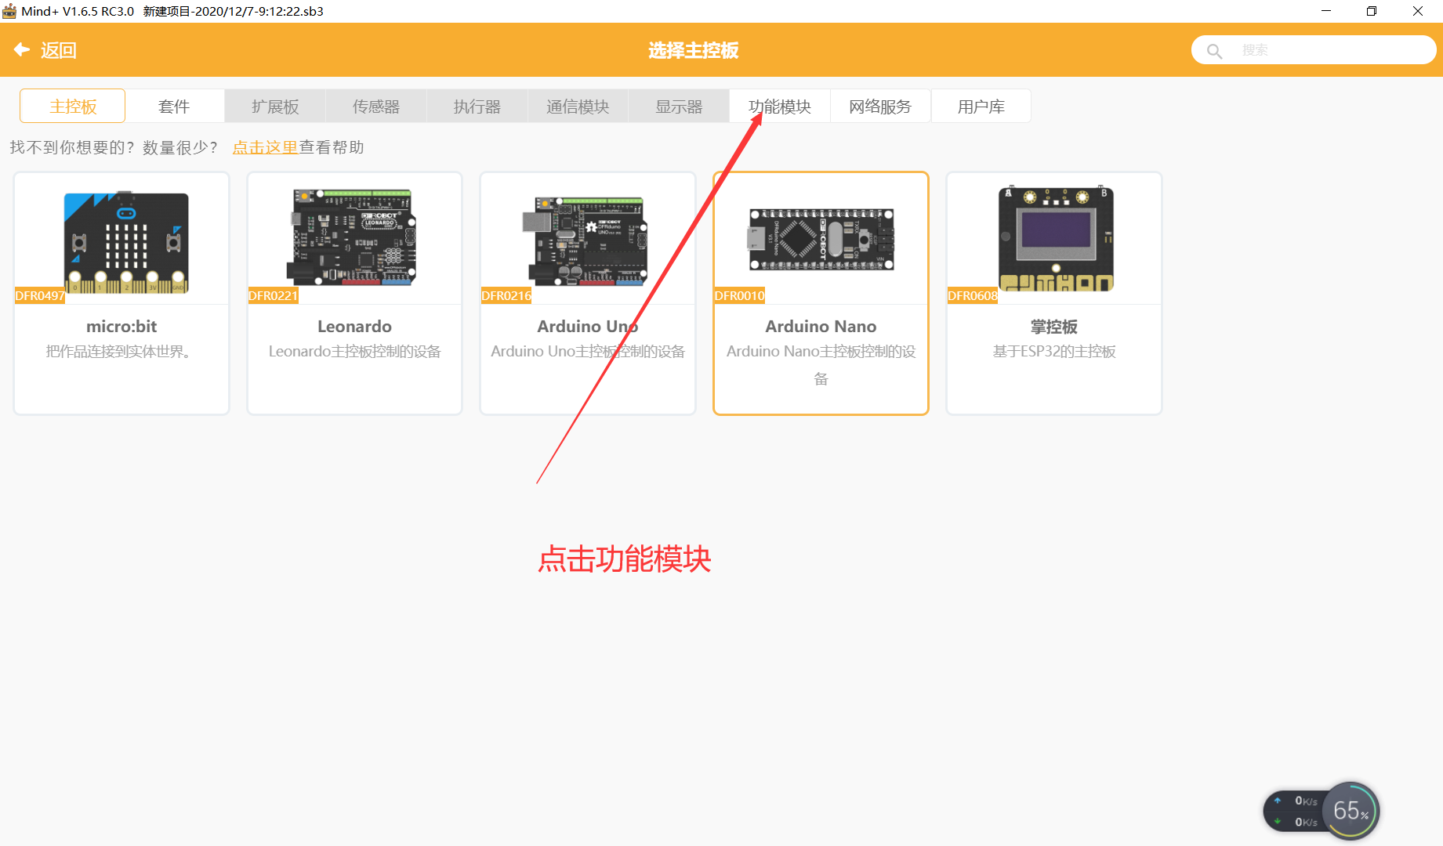Click the DFR0497 product code label

[40, 295]
